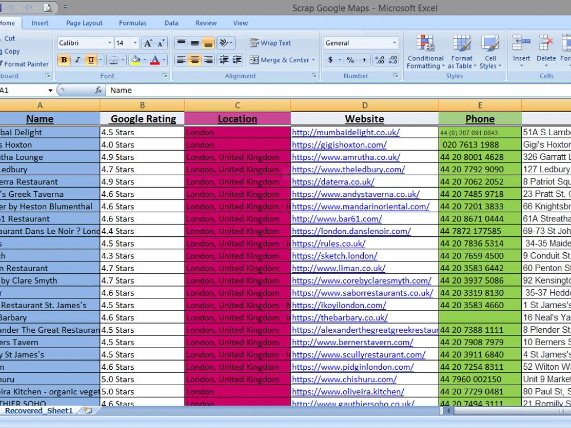This screenshot has height=428, width=571.
Task: Click the Insert Function fx icon
Action: (98, 90)
